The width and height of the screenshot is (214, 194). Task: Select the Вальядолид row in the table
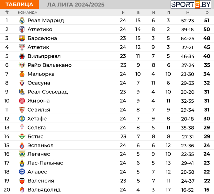pyautogui.click(x=107, y=190)
